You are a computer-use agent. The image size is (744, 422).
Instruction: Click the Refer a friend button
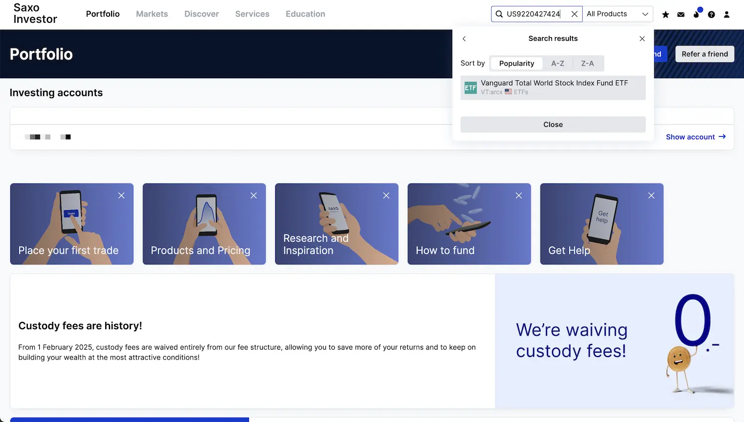pos(705,54)
